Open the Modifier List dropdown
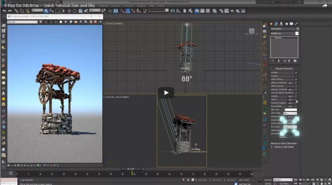The height and width of the screenshot is (185, 332). 285,34
